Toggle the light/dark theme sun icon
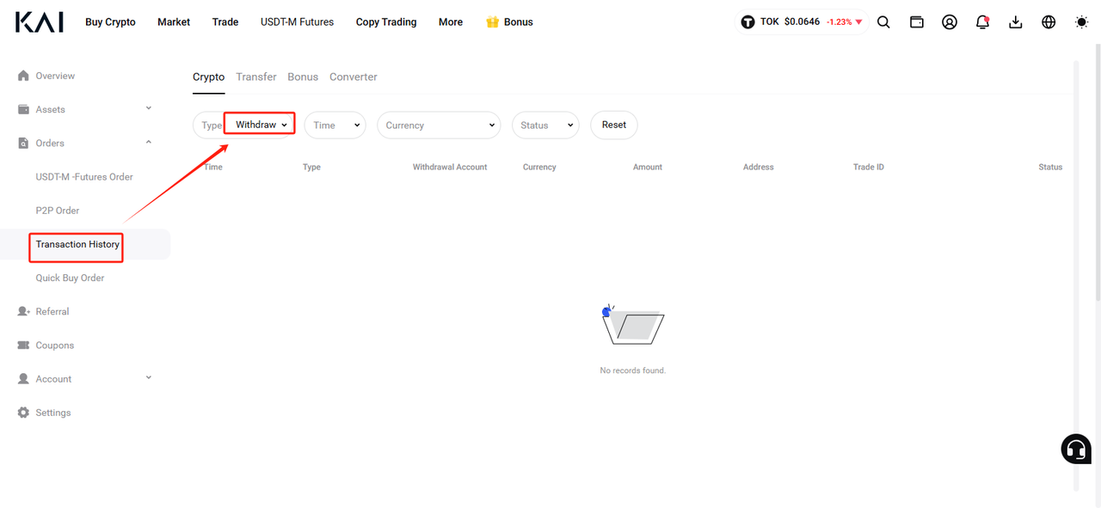 (x=1081, y=22)
